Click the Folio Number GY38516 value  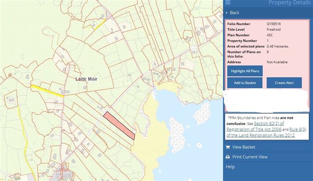click(x=274, y=24)
